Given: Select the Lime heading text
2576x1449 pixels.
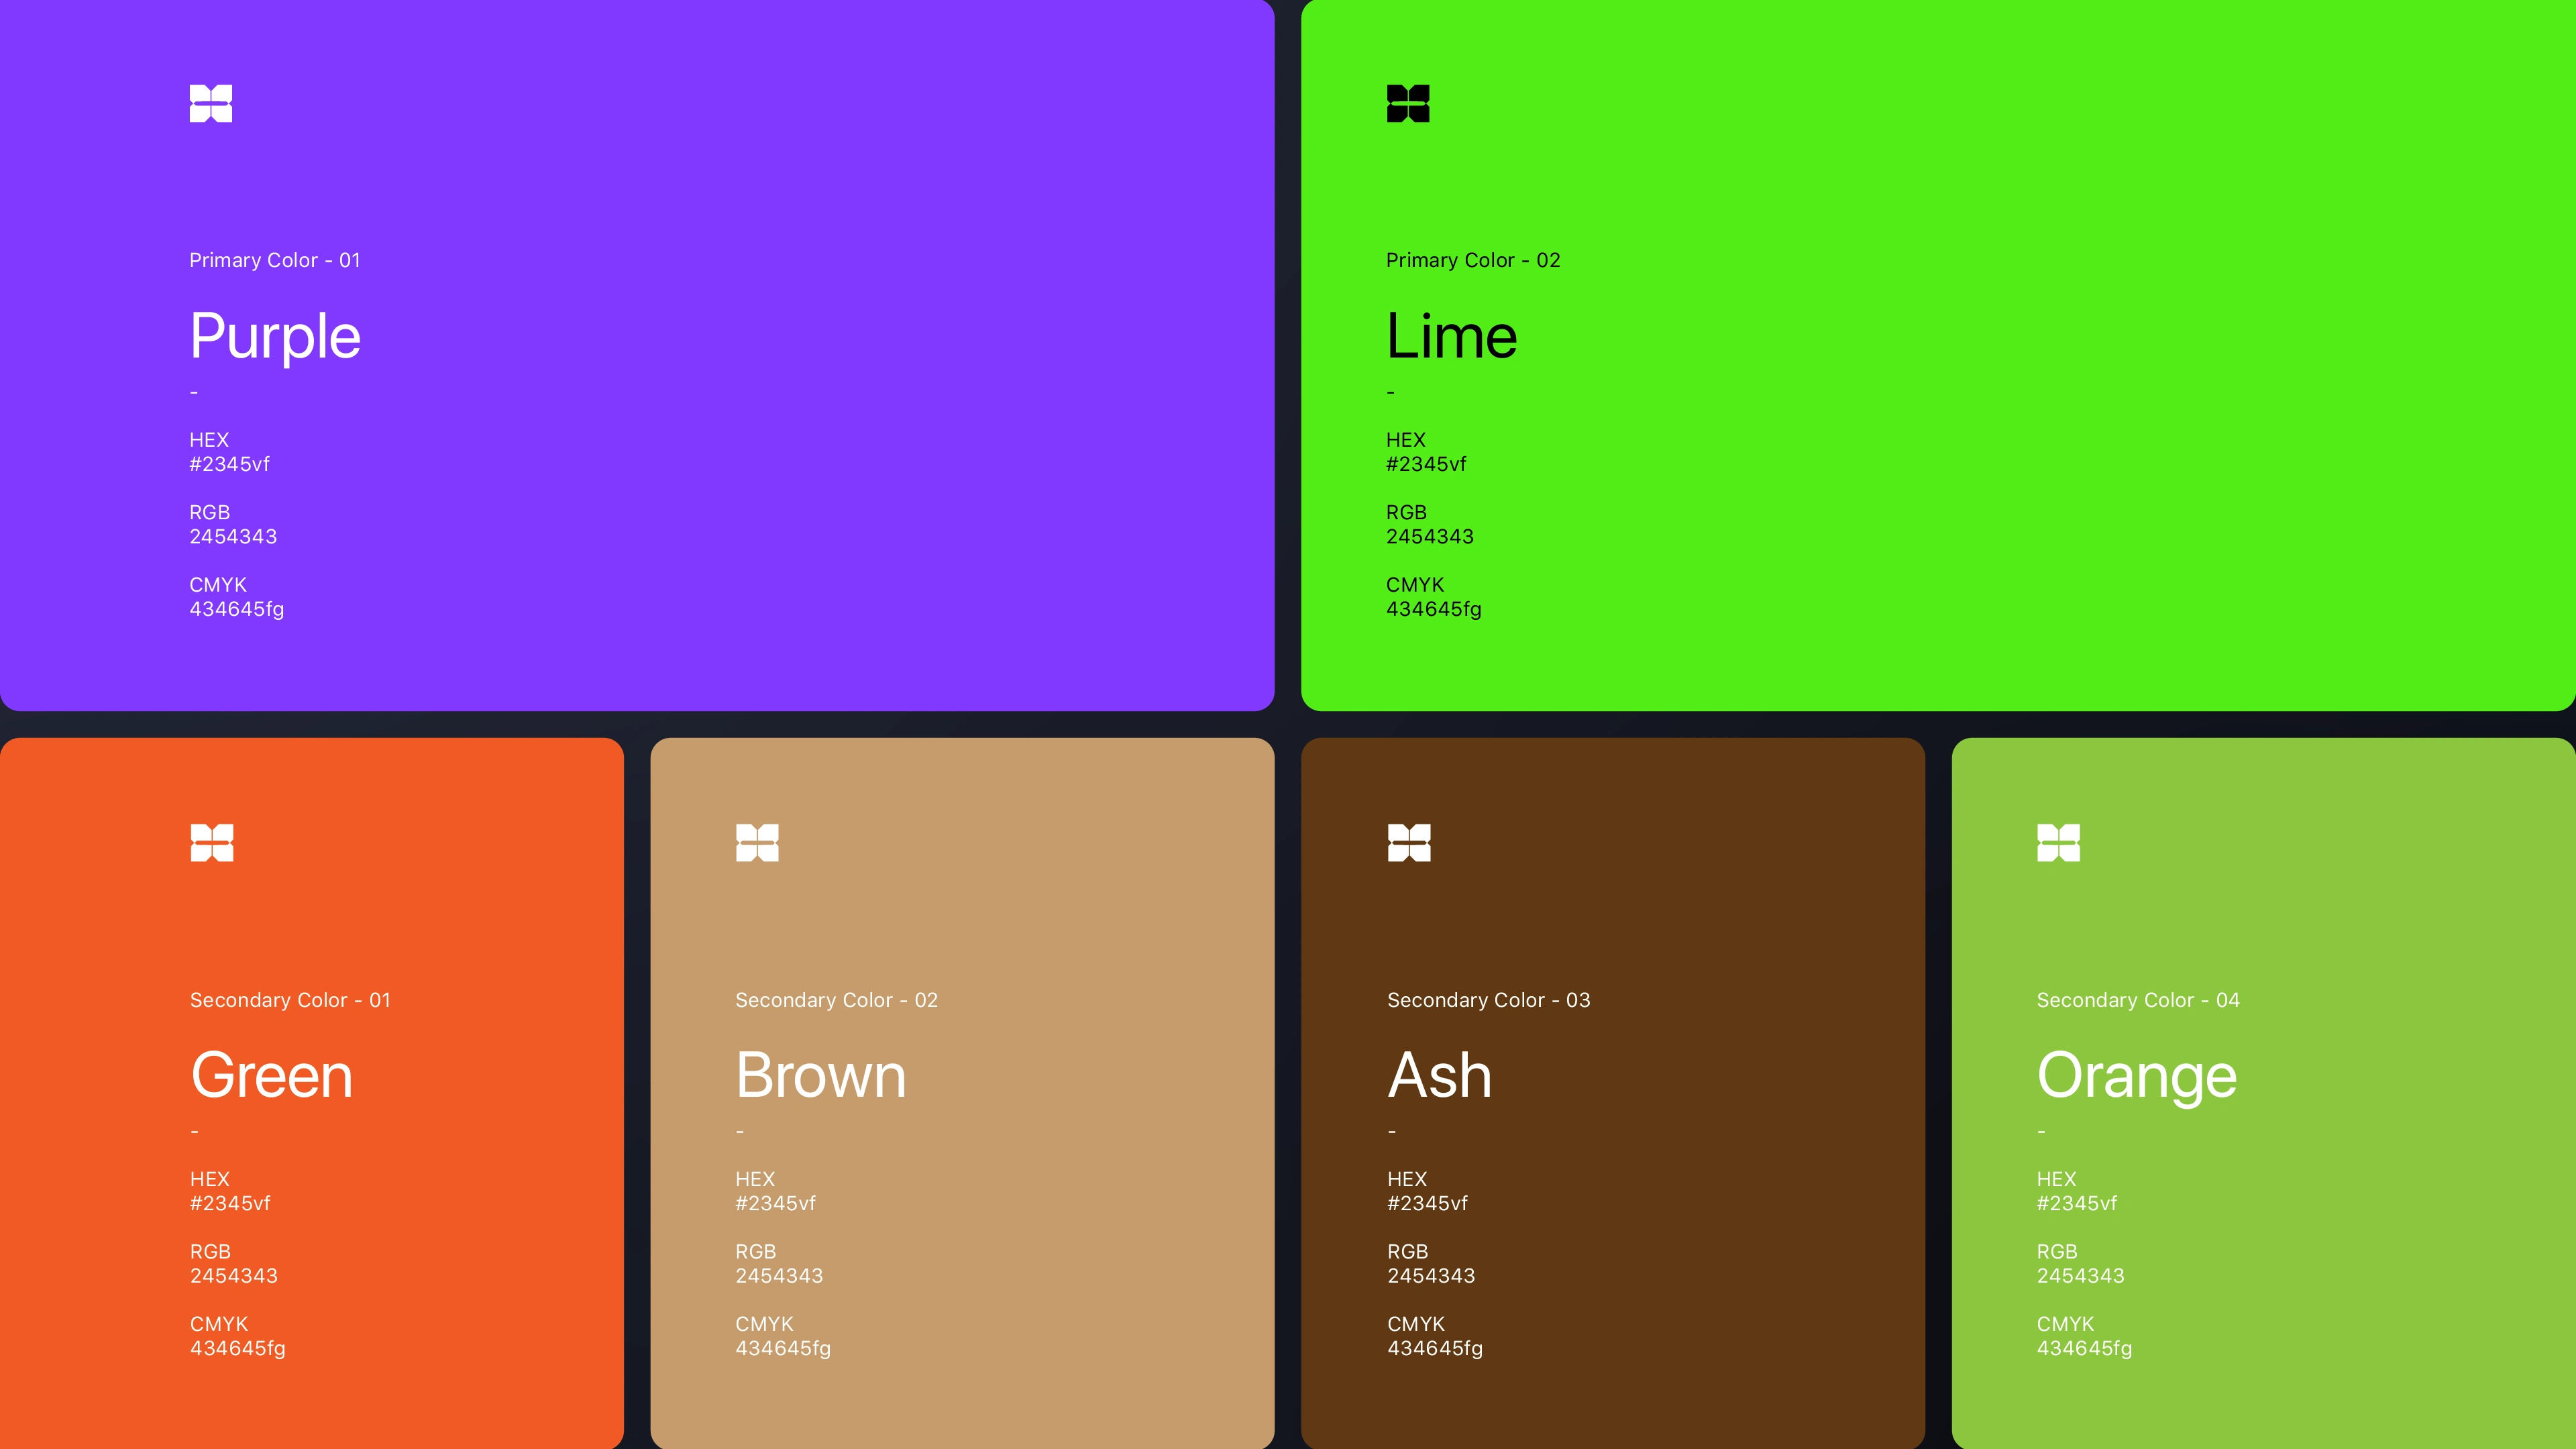Looking at the screenshot, I should [1451, 336].
